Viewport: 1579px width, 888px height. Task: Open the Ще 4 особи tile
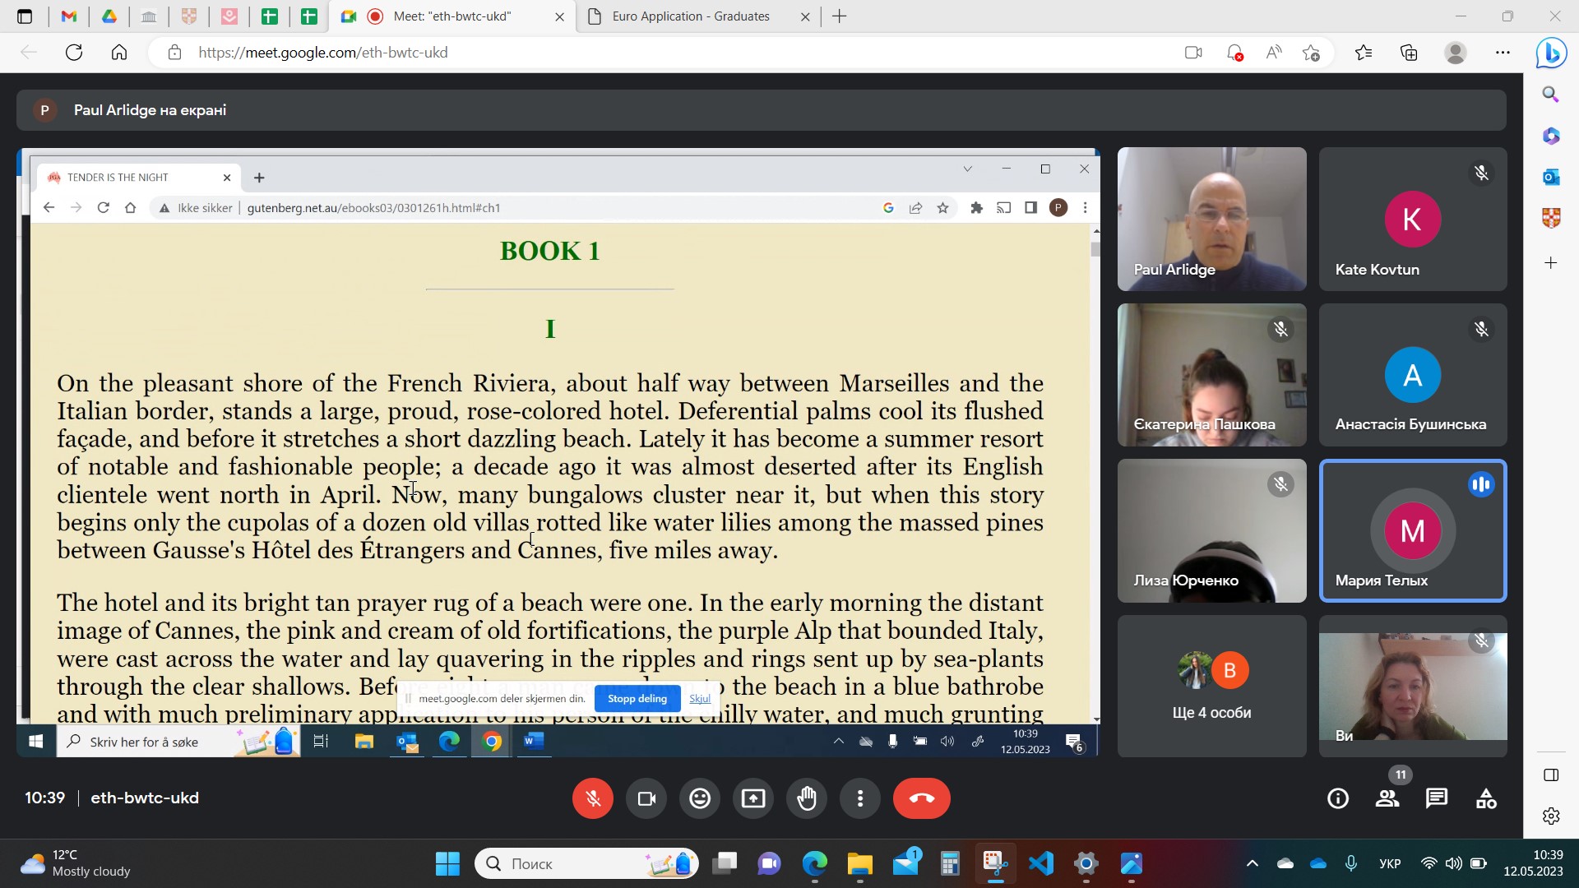click(1211, 686)
